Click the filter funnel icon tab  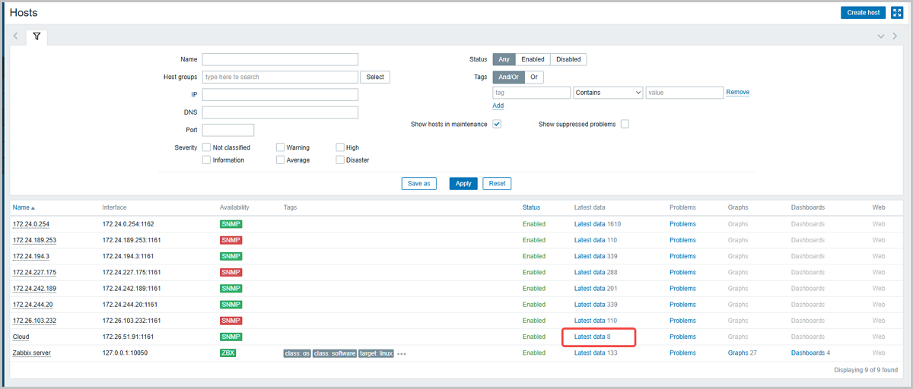pos(37,36)
